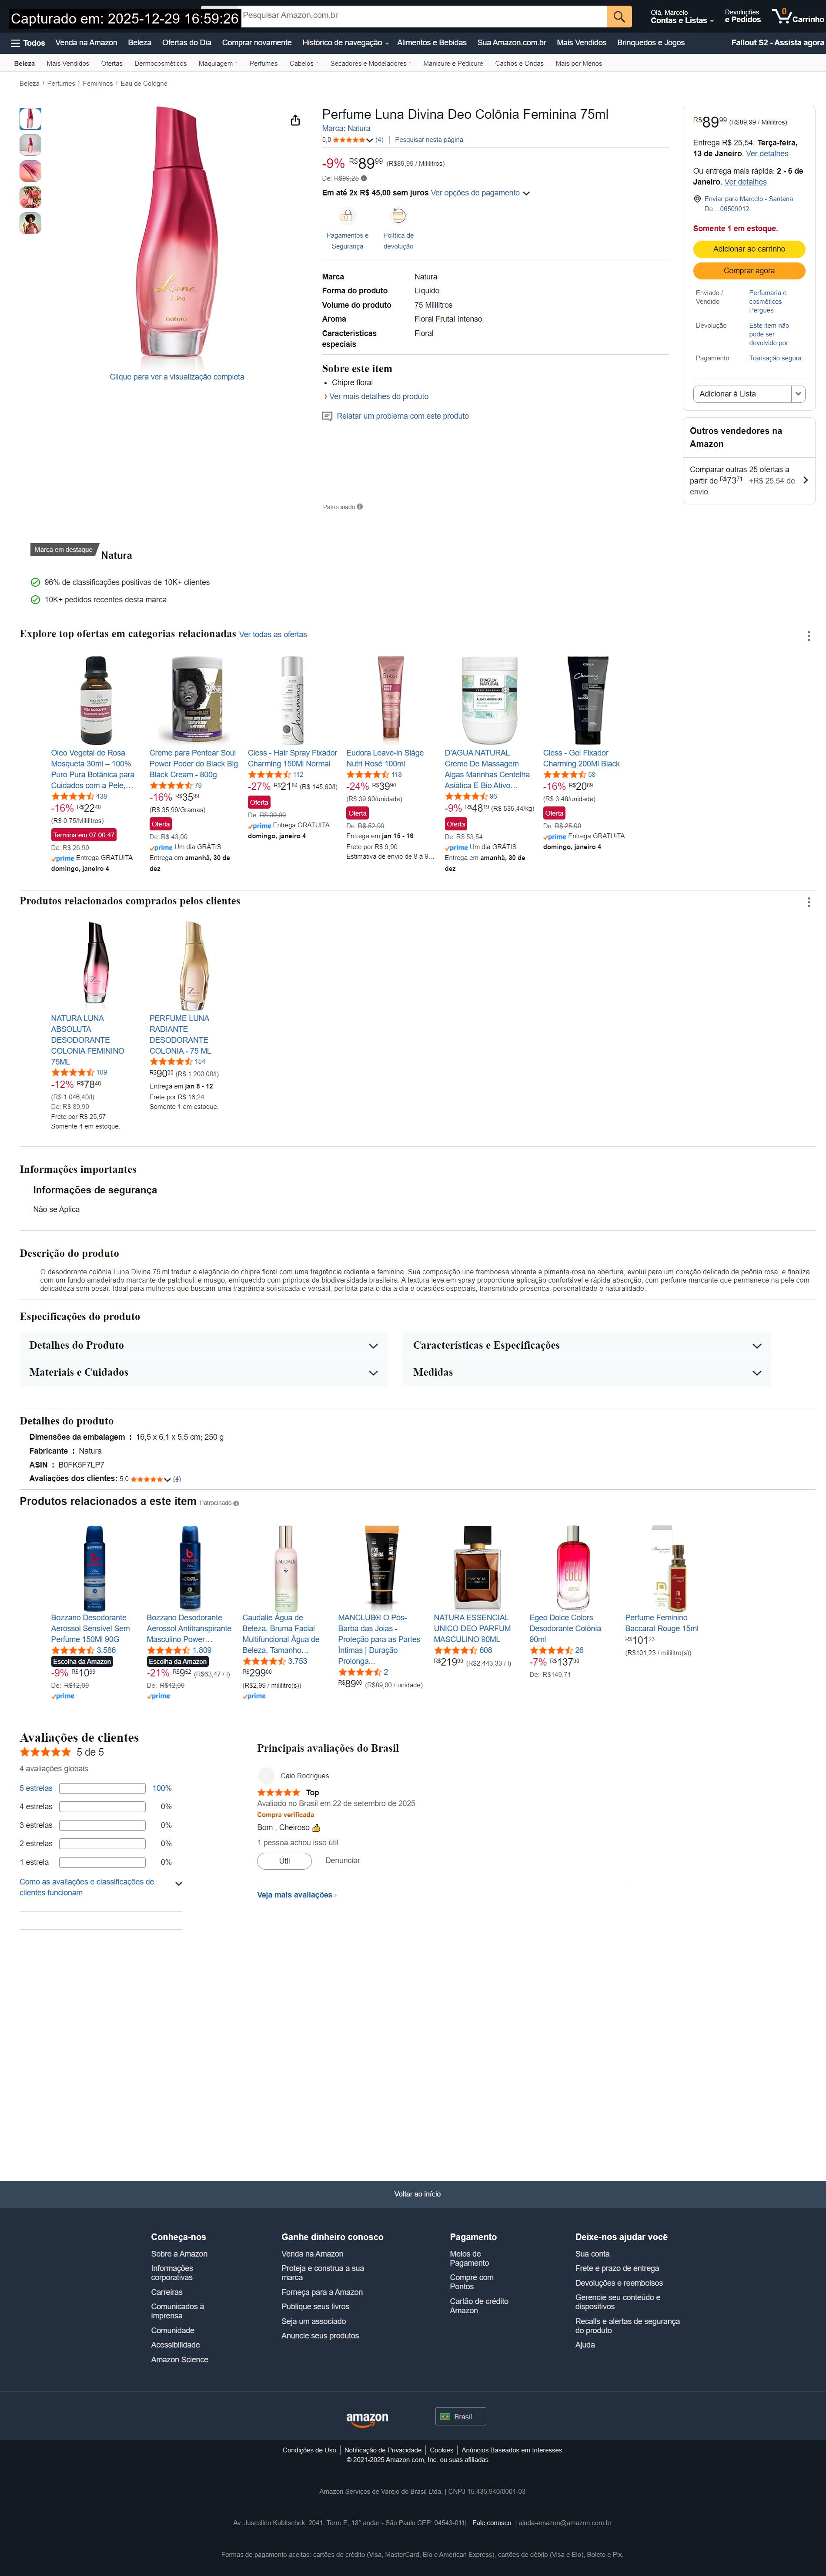Expand the Medidas specifications section

588,1372
